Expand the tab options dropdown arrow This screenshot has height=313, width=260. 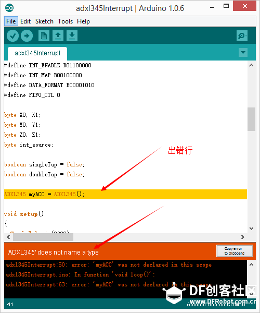[243, 53]
